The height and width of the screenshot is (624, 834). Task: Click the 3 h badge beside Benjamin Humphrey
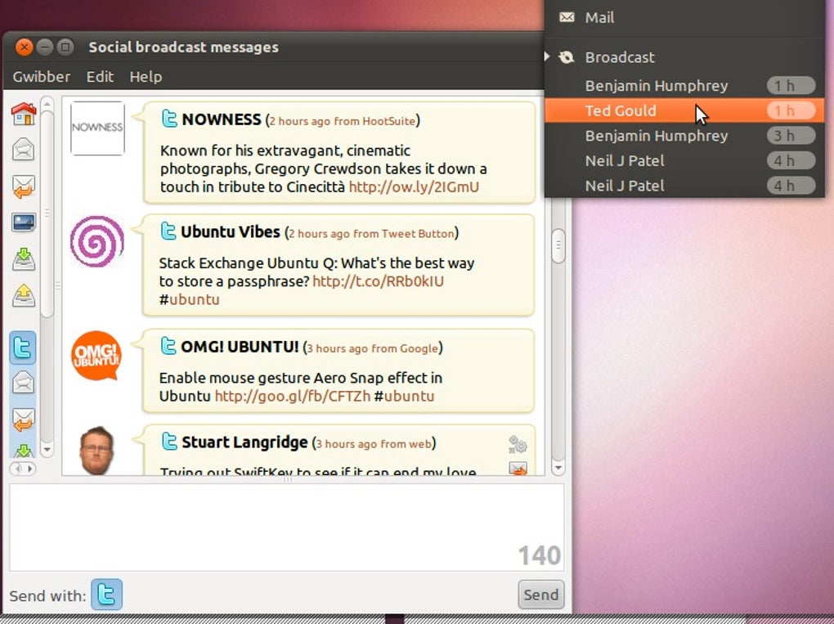791,136
